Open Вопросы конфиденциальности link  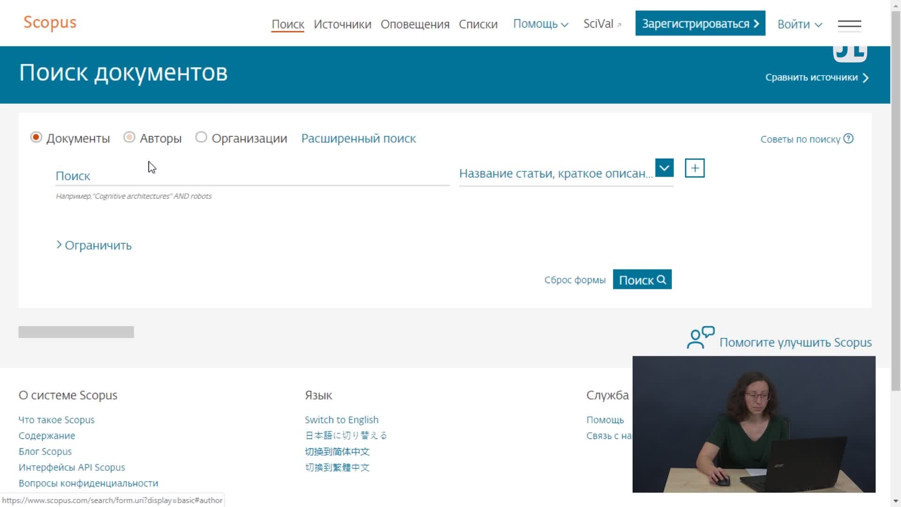coord(88,483)
